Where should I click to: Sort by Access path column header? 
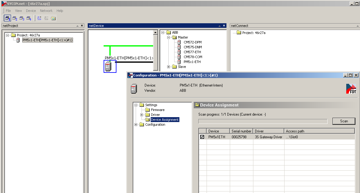[x=319, y=131]
